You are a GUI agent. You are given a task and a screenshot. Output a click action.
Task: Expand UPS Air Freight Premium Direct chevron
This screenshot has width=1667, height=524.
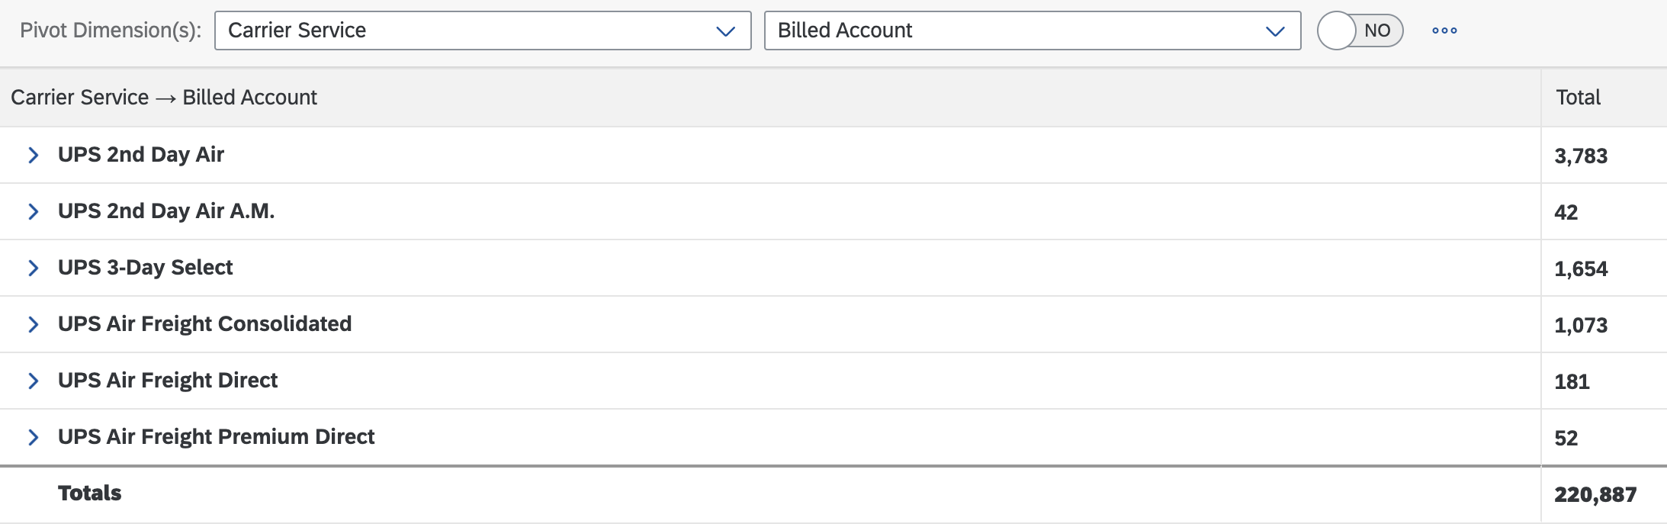[33, 437]
